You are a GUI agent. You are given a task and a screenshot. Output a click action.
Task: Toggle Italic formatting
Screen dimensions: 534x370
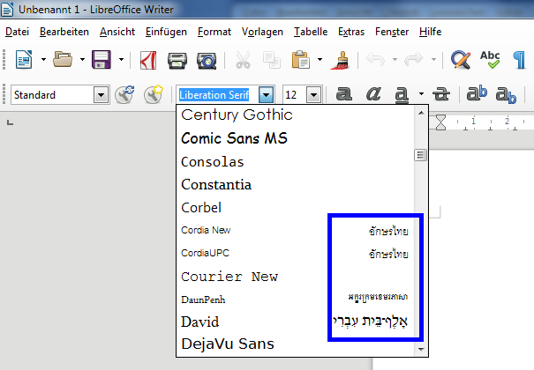pyautogui.click(x=373, y=93)
